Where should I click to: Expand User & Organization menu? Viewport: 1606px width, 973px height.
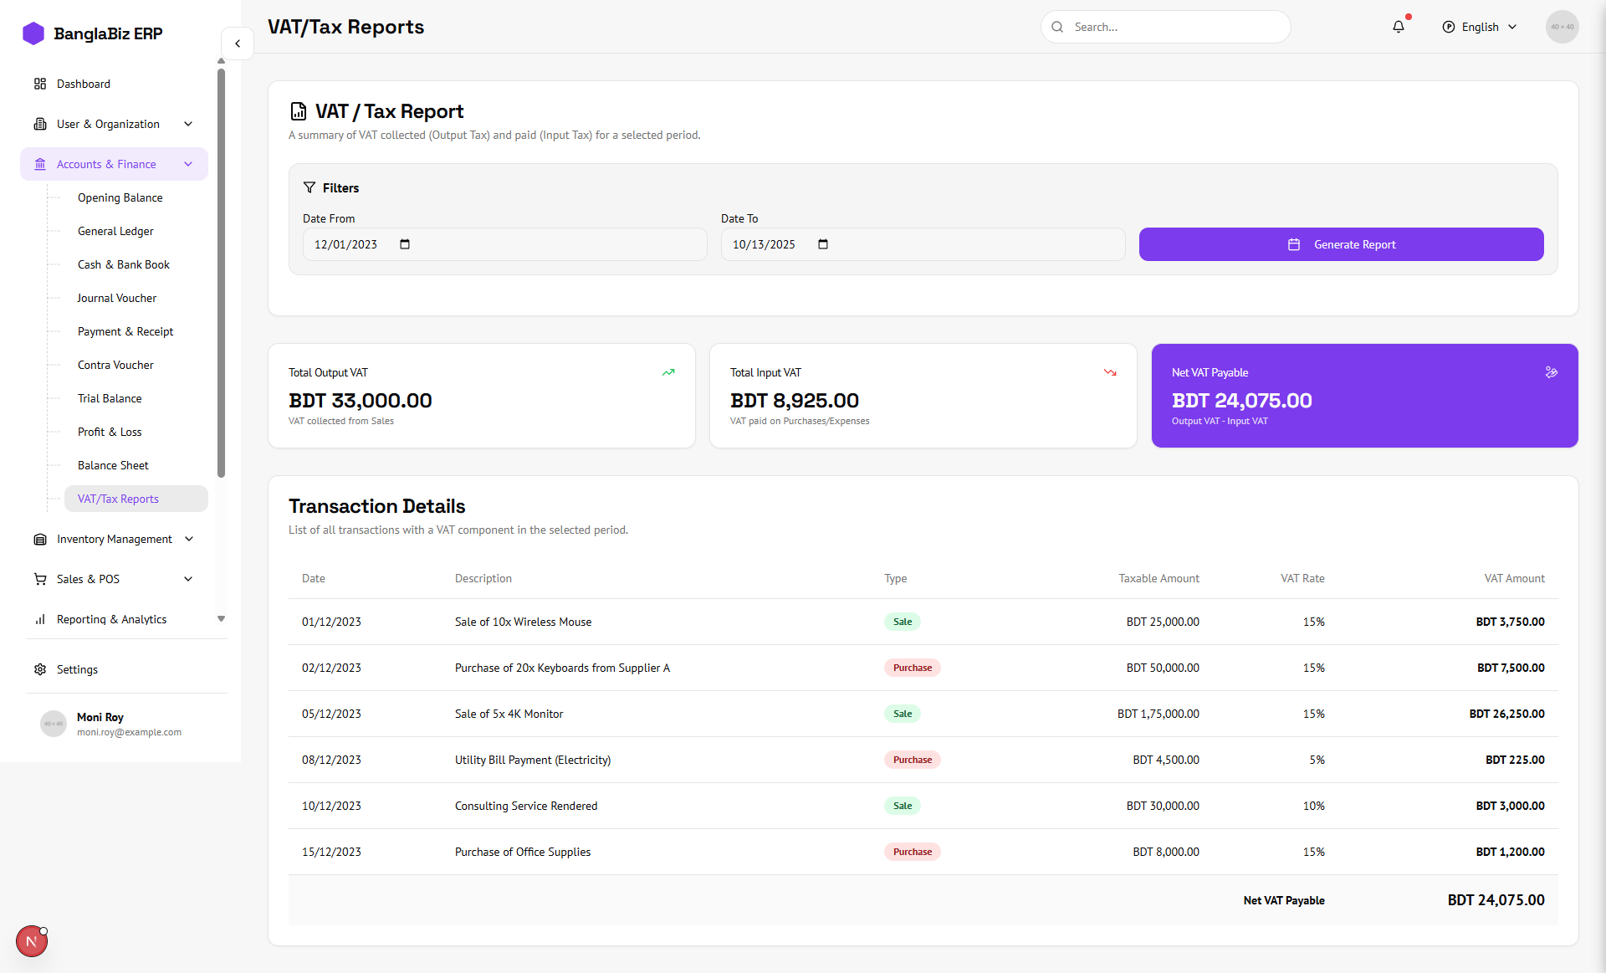(x=114, y=124)
